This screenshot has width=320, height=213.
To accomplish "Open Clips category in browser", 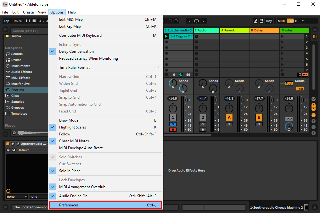I will (x=15, y=96).
